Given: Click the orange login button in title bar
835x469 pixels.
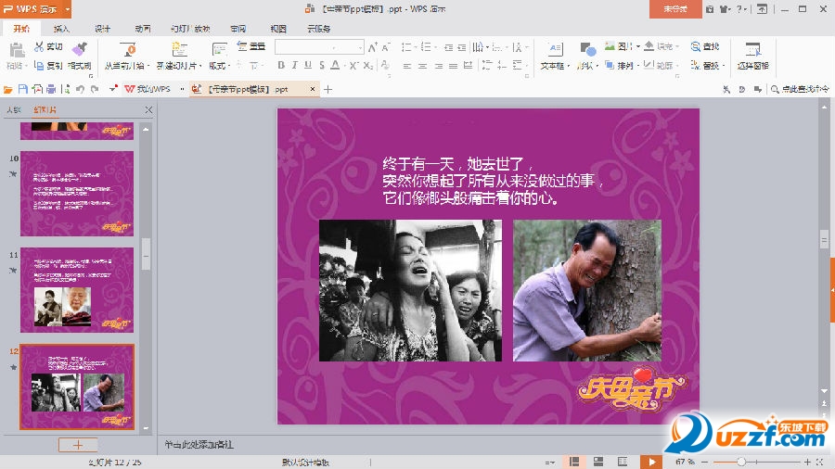Looking at the screenshot, I should (674, 8).
